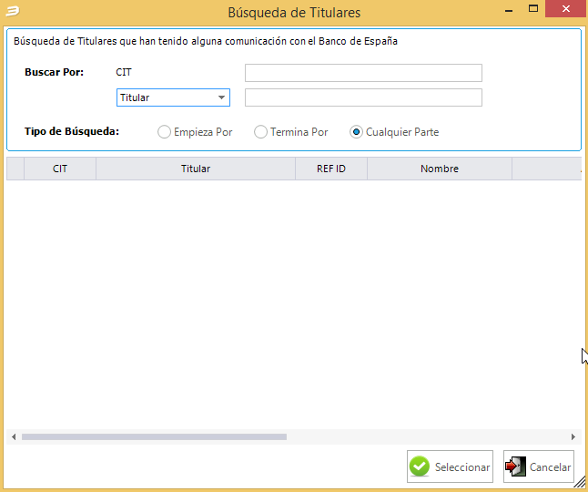Click the scrollbar right arrow
Image resolution: width=588 pixels, height=492 pixels.
(x=573, y=437)
